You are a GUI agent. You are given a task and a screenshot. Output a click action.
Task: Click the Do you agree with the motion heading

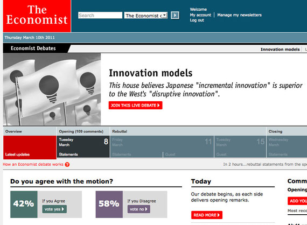(x=62, y=181)
